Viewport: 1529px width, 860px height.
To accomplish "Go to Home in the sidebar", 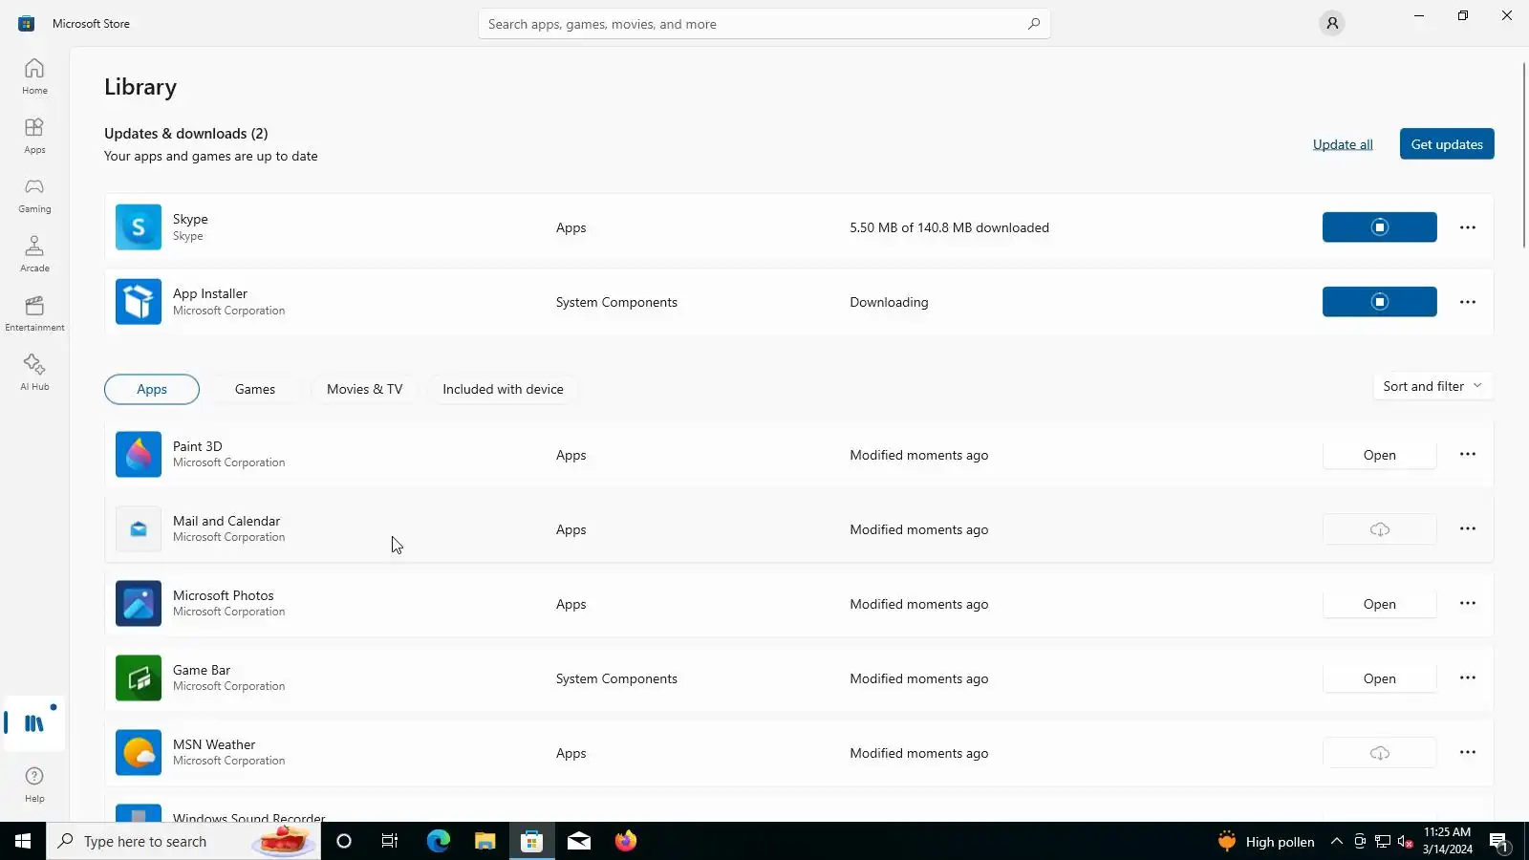I will [x=34, y=76].
